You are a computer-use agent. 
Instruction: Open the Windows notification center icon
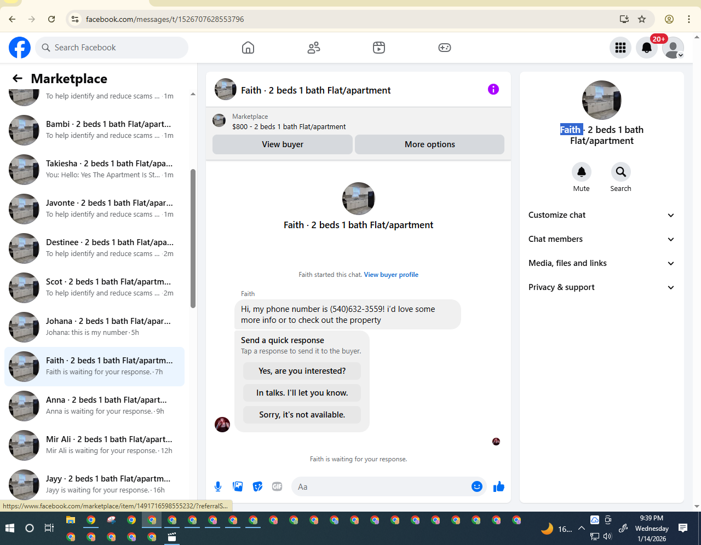tap(683, 528)
